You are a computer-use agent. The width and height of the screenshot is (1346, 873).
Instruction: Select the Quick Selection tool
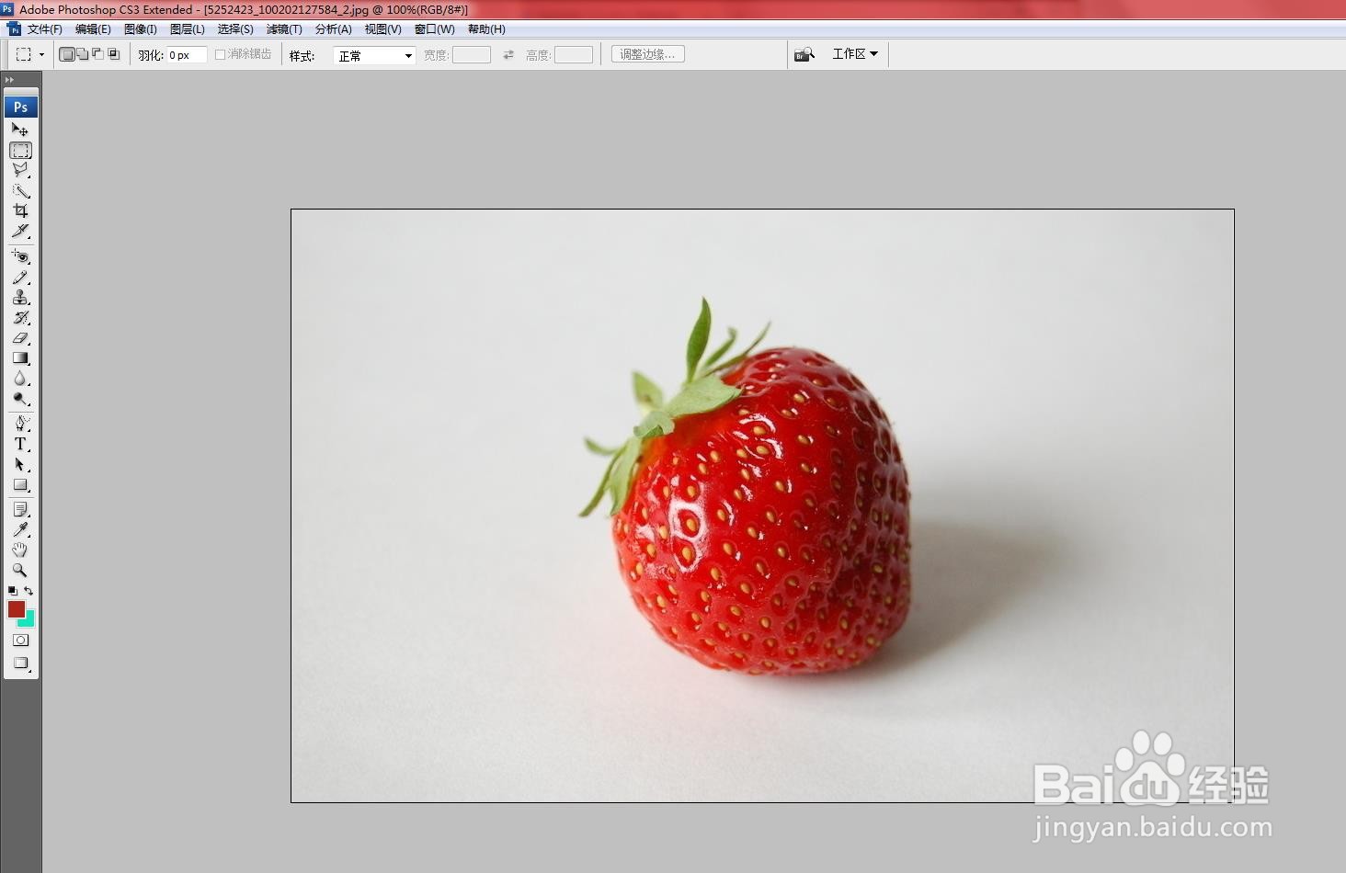(x=20, y=190)
